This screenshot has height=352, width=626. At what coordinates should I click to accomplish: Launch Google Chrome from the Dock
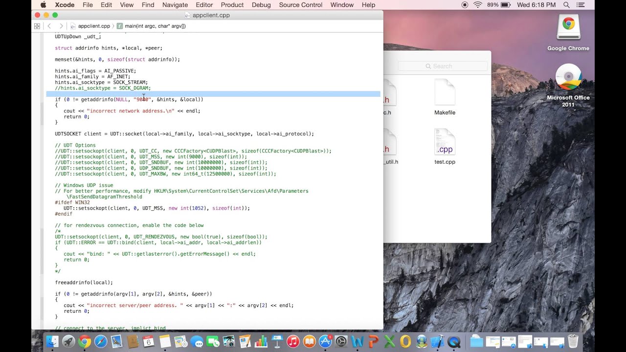[x=85, y=341]
